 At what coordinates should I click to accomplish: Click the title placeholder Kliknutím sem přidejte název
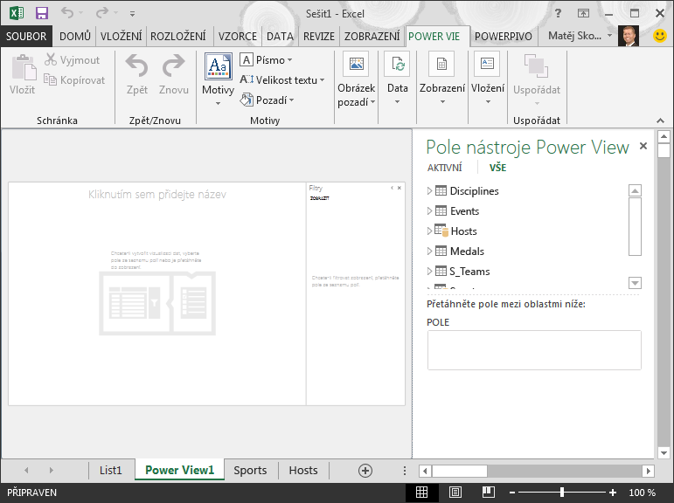coord(156,195)
